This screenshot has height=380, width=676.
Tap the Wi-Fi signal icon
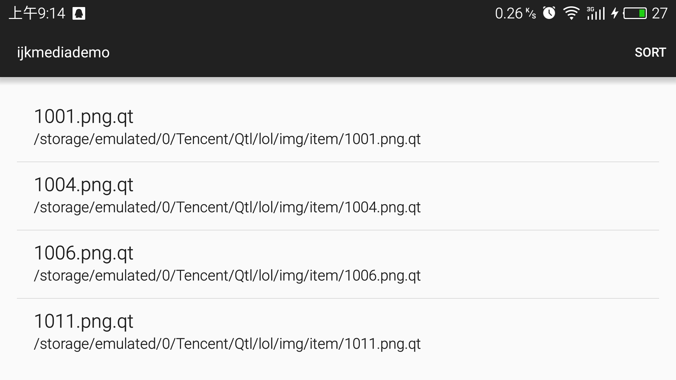pyautogui.click(x=571, y=13)
